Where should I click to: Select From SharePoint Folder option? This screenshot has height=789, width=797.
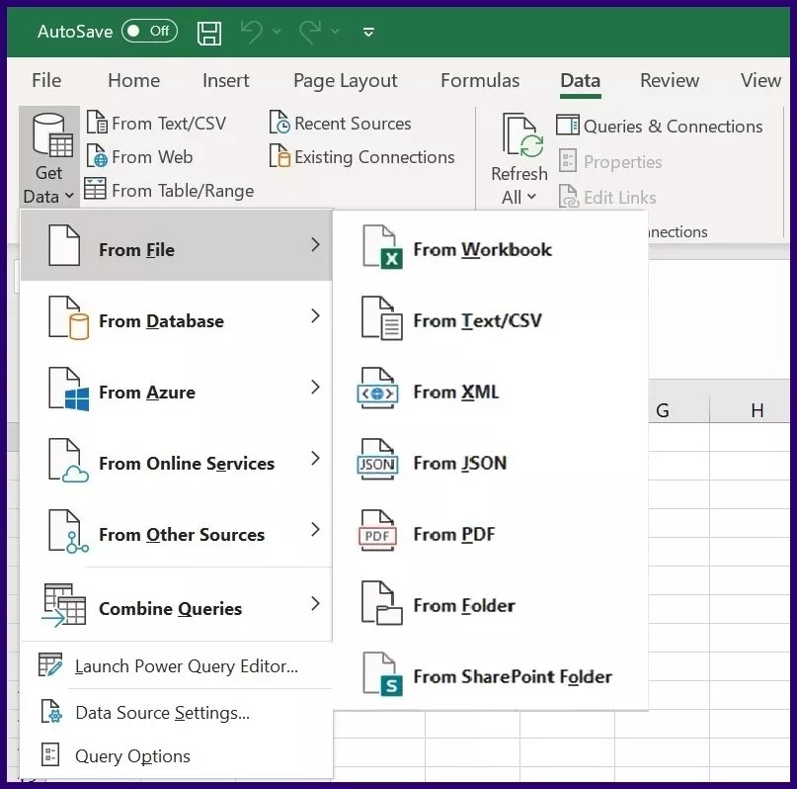512,677
